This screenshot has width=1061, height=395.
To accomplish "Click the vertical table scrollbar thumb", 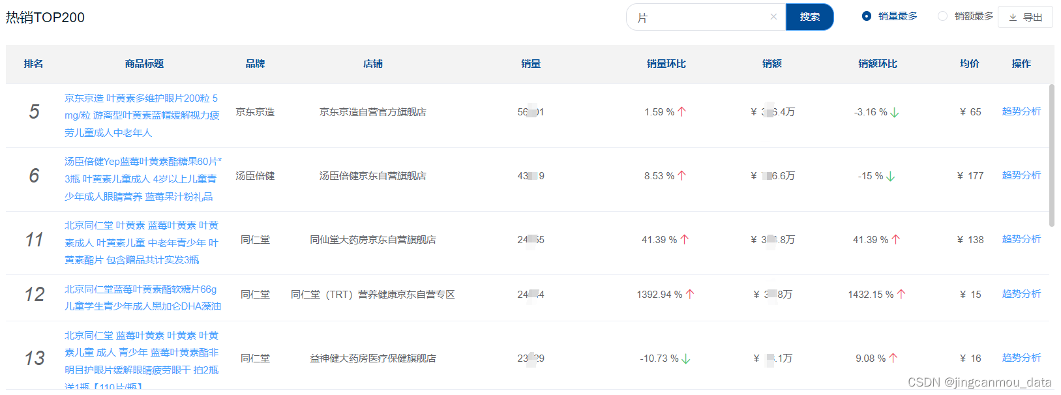I will (1051, 155).
